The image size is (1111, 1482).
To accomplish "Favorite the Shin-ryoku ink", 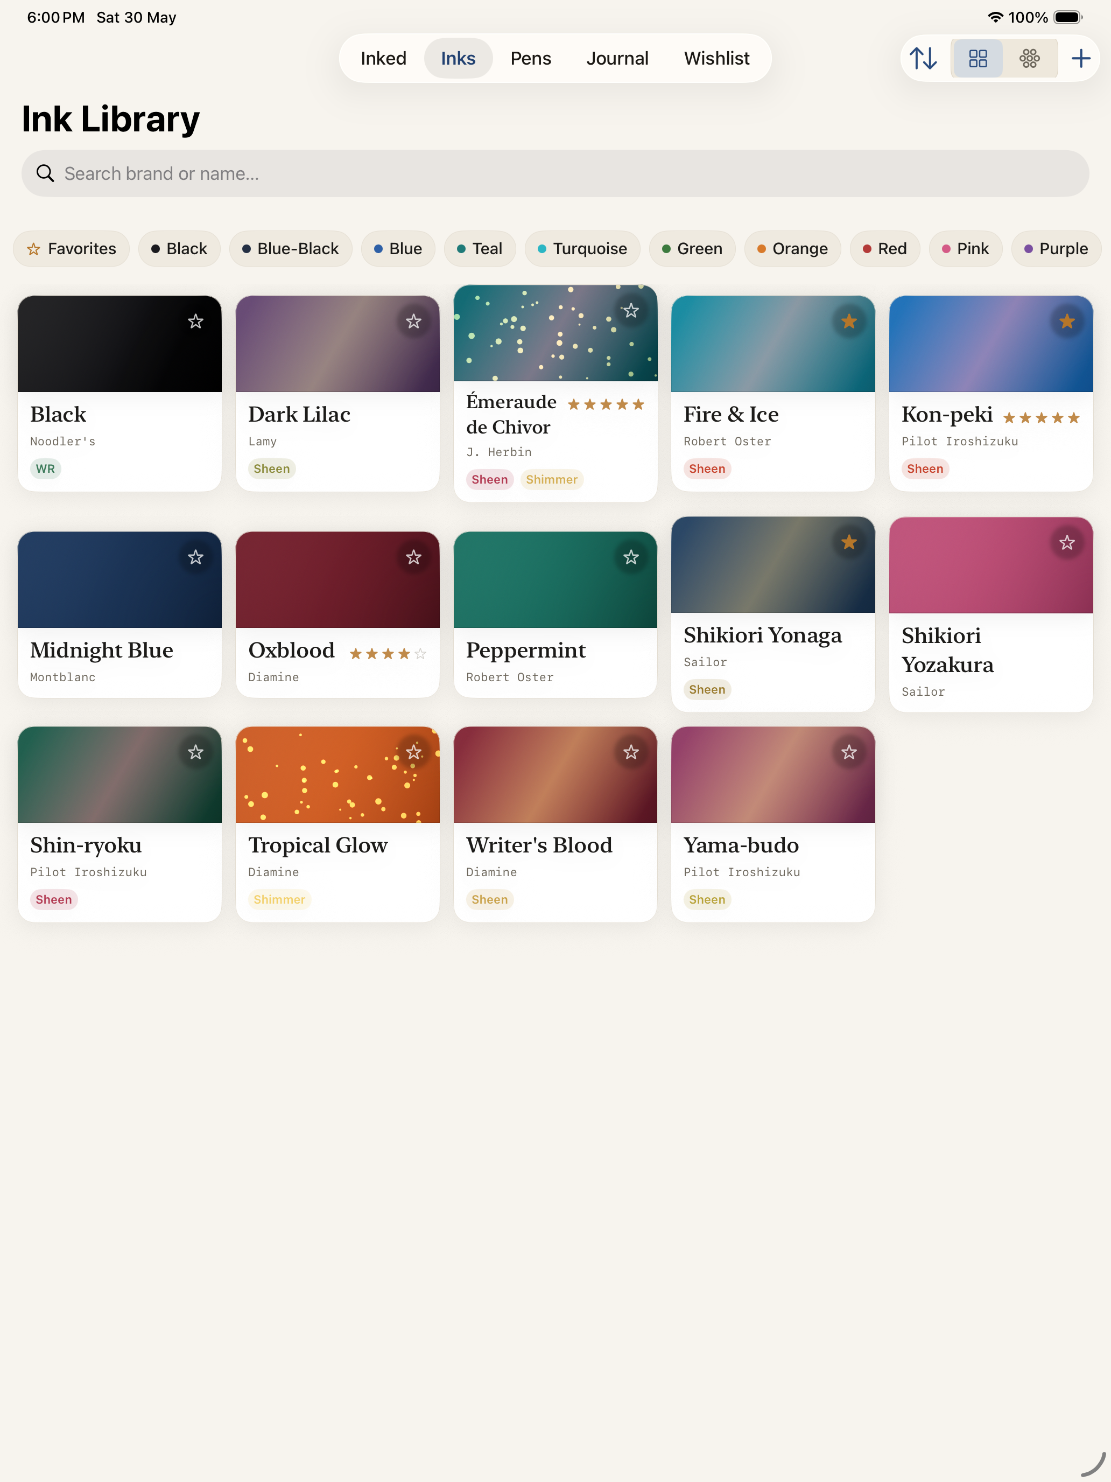I will coord(195,752).
